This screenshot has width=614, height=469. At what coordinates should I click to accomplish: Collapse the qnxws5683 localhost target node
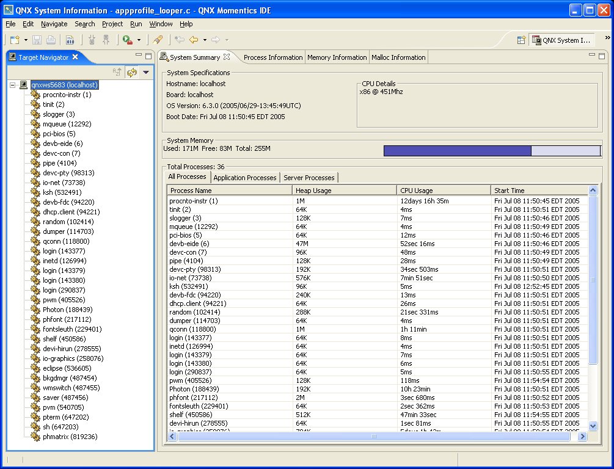13,85
